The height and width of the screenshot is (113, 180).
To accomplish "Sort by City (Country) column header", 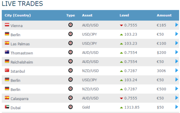I will point(18,15).
